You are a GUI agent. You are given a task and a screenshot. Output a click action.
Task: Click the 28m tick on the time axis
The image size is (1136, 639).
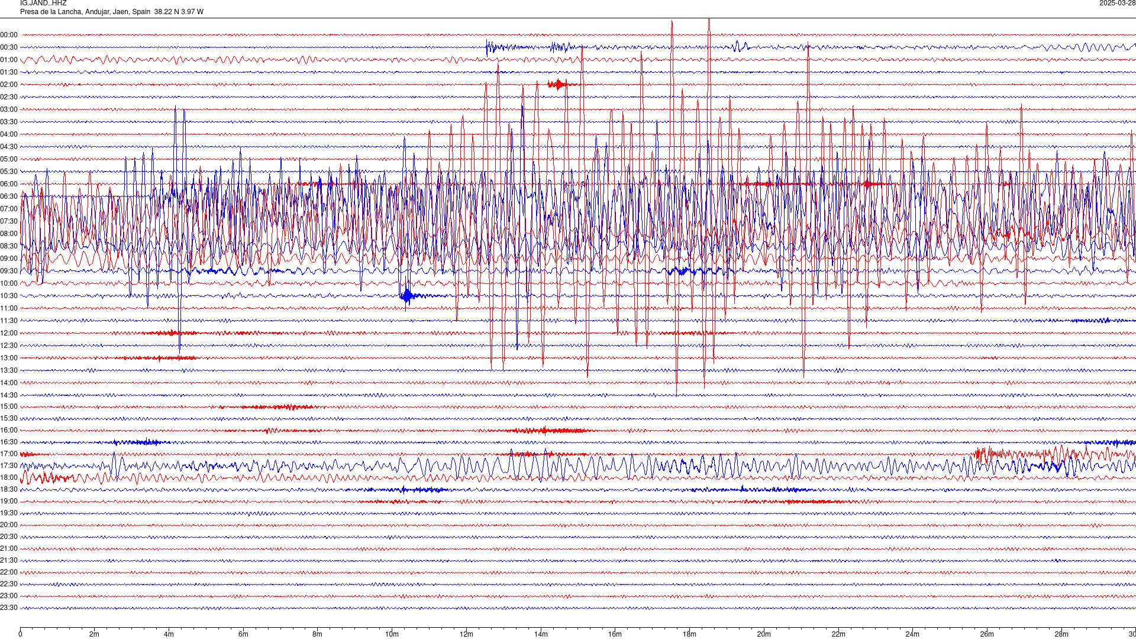[x=1061, y=634]
